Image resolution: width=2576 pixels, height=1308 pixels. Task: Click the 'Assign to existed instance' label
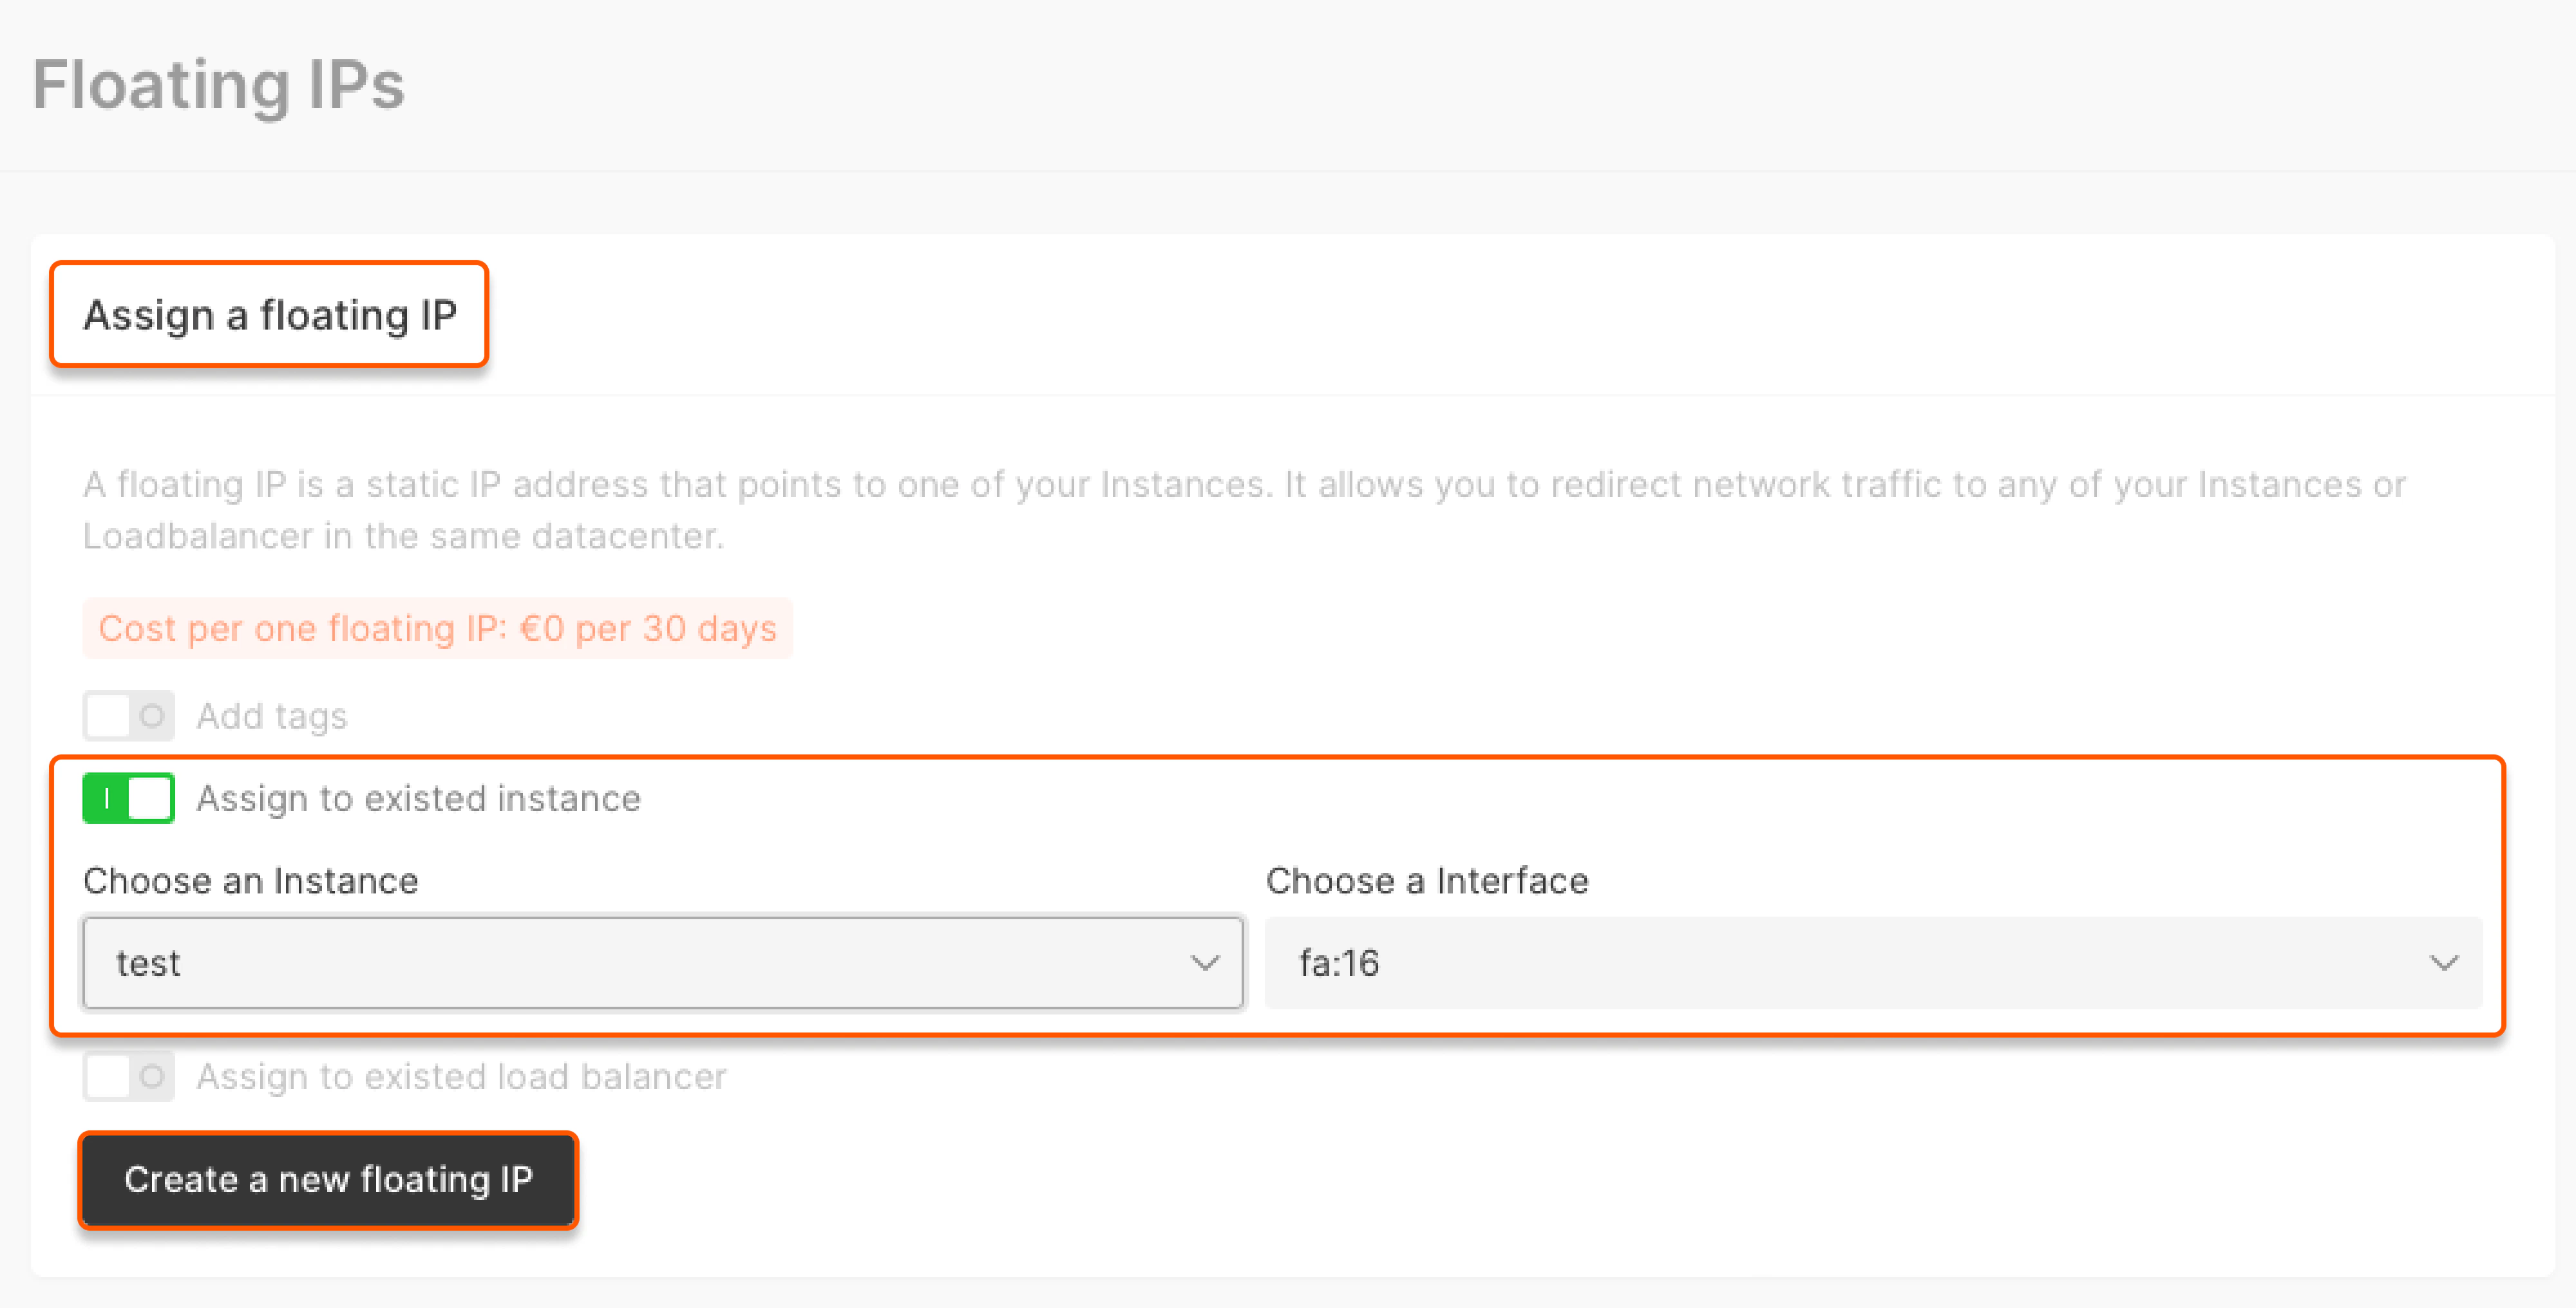coord(418,798)
